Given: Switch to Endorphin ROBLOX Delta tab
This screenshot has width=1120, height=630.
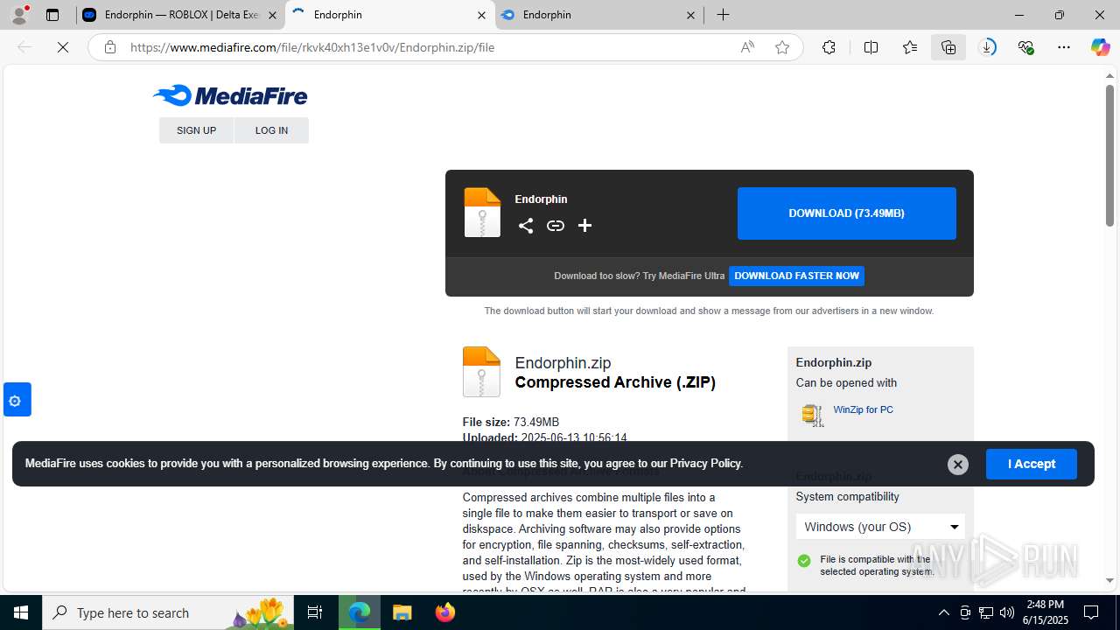Looking at the screenshot, I should coord(182,15).
